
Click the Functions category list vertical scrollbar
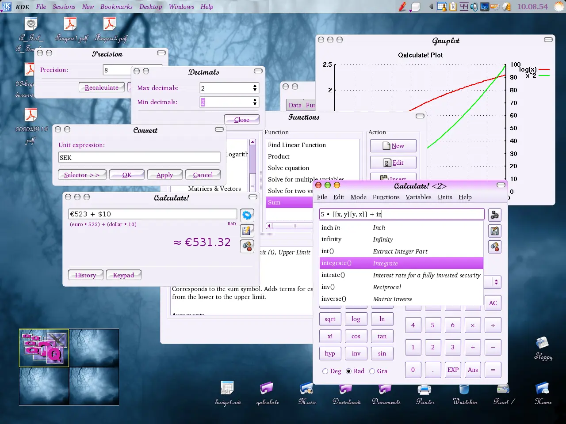click(252, 165)
